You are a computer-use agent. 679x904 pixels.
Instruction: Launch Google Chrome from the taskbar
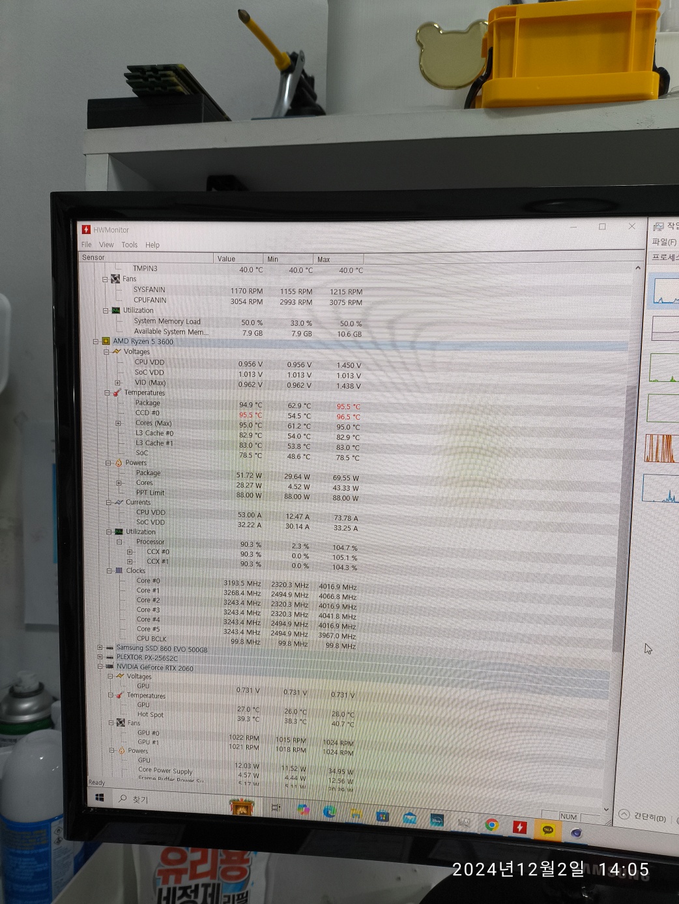click(x=492, y=825)
